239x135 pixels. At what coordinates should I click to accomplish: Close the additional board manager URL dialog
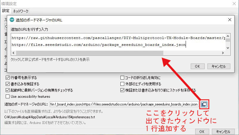229,20
